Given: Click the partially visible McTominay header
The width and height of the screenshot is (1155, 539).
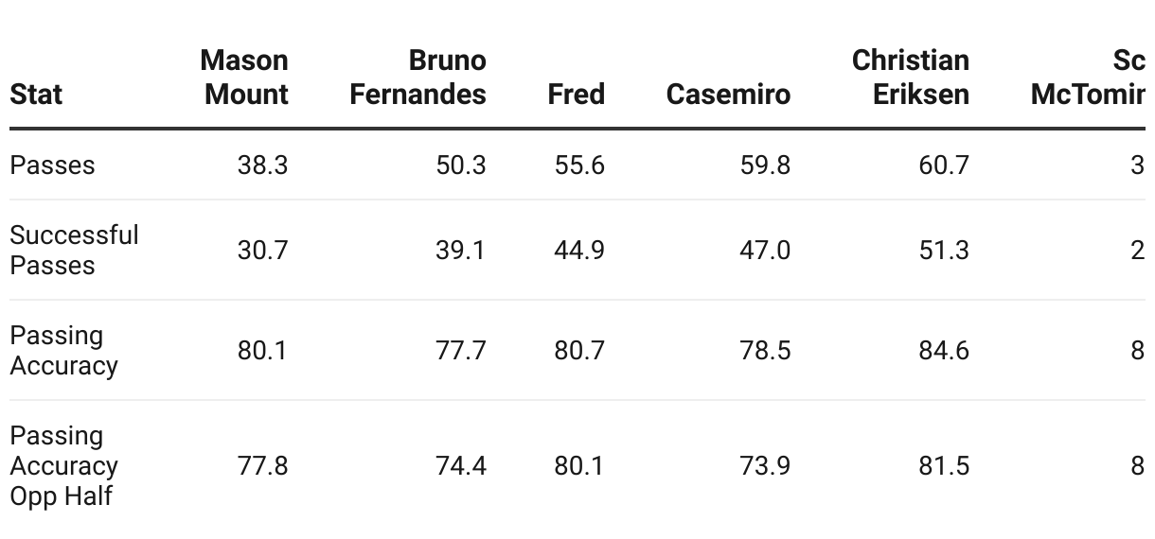Looking at the screenshot, I should [x=1088, y=78].
